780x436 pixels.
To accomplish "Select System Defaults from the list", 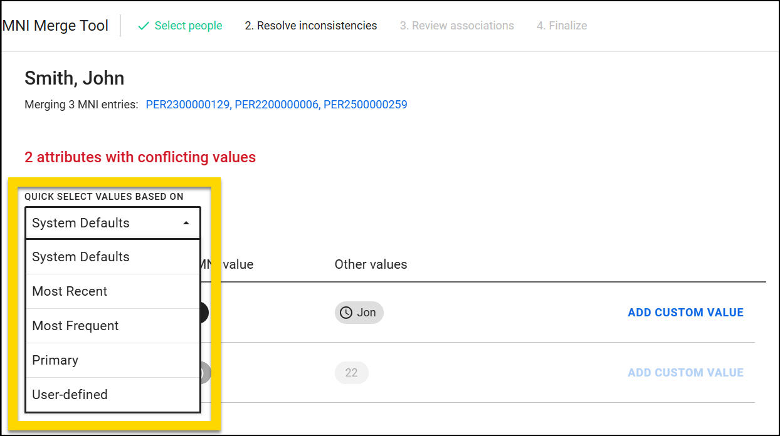I will pyautogui.click(x=80, y=256).
